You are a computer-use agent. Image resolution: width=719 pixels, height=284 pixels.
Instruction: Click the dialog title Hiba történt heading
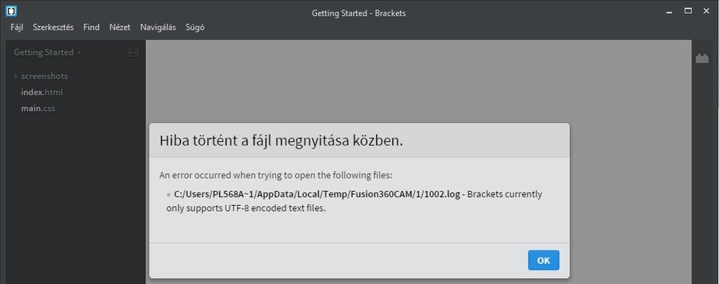pos(281,141)
